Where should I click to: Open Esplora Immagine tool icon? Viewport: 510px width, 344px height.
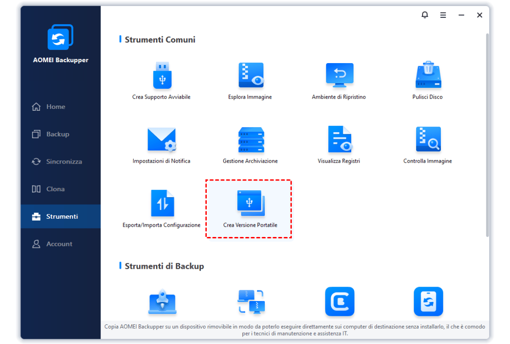click(x=251, y=75)
